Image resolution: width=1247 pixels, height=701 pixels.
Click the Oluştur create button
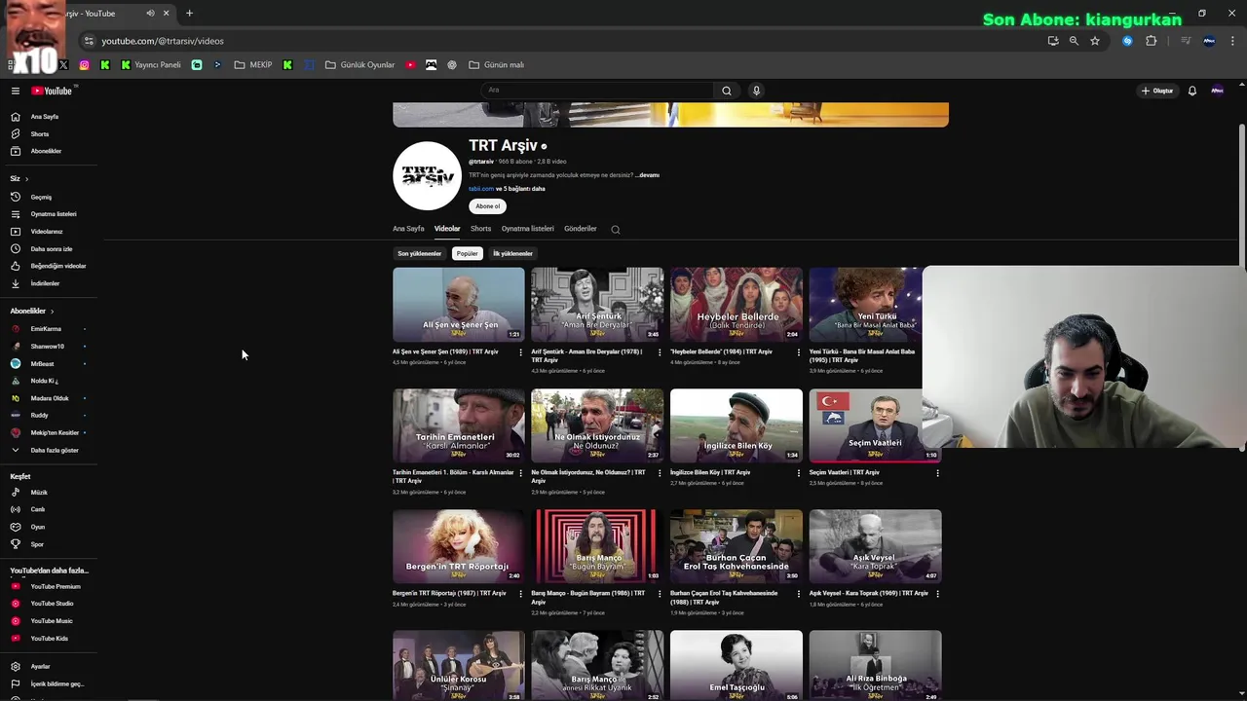[1157, 91]
